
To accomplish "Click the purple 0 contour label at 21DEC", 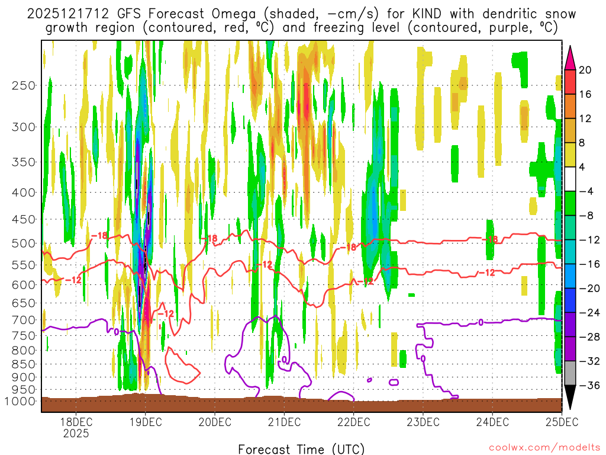I will click(284, 360).
